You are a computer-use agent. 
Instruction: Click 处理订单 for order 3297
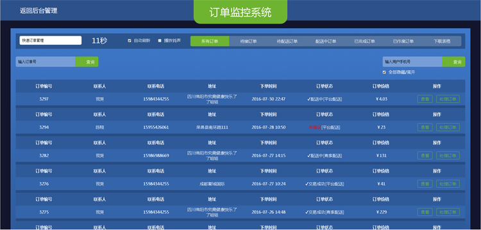pos(448,99)
